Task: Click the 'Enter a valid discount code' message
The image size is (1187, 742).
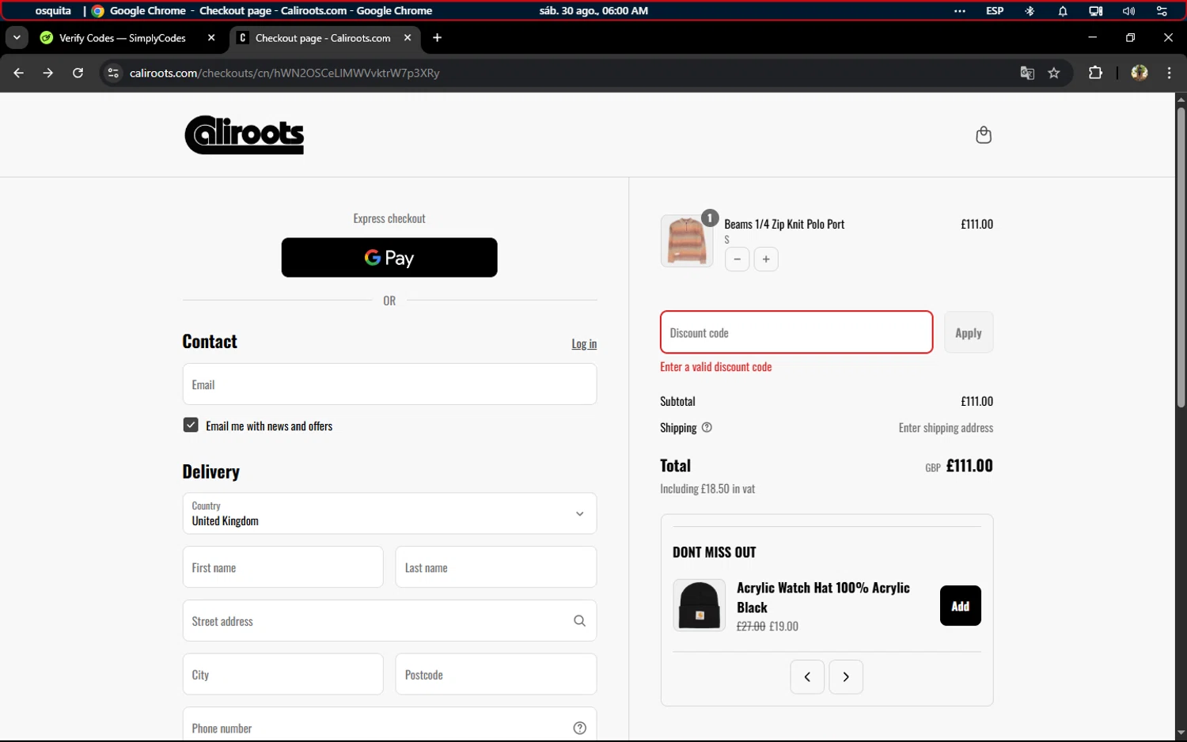Action: tap(716, 367)
